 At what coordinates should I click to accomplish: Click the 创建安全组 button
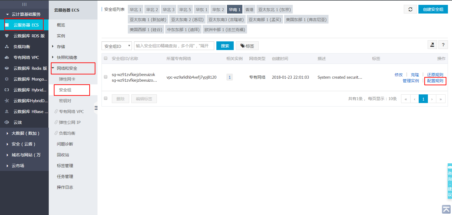click(433, 9)
